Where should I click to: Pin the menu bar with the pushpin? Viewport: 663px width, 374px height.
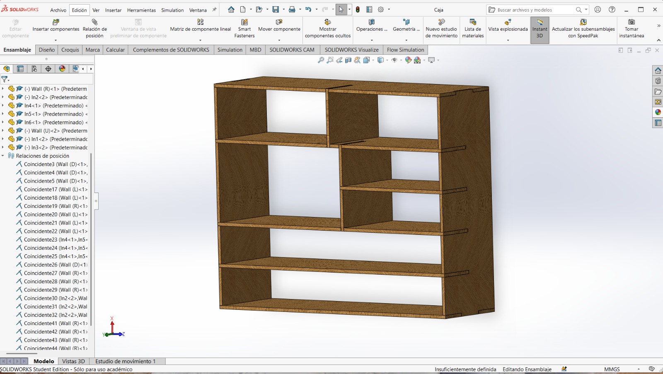pos(214,10)
